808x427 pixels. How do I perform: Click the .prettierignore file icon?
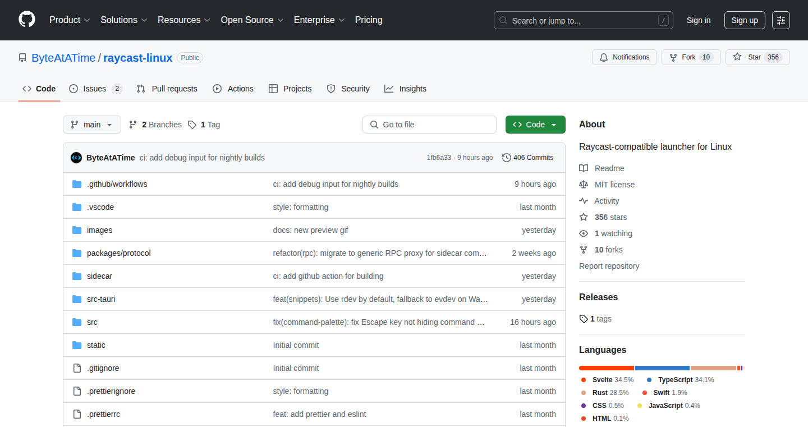[77, 391]
